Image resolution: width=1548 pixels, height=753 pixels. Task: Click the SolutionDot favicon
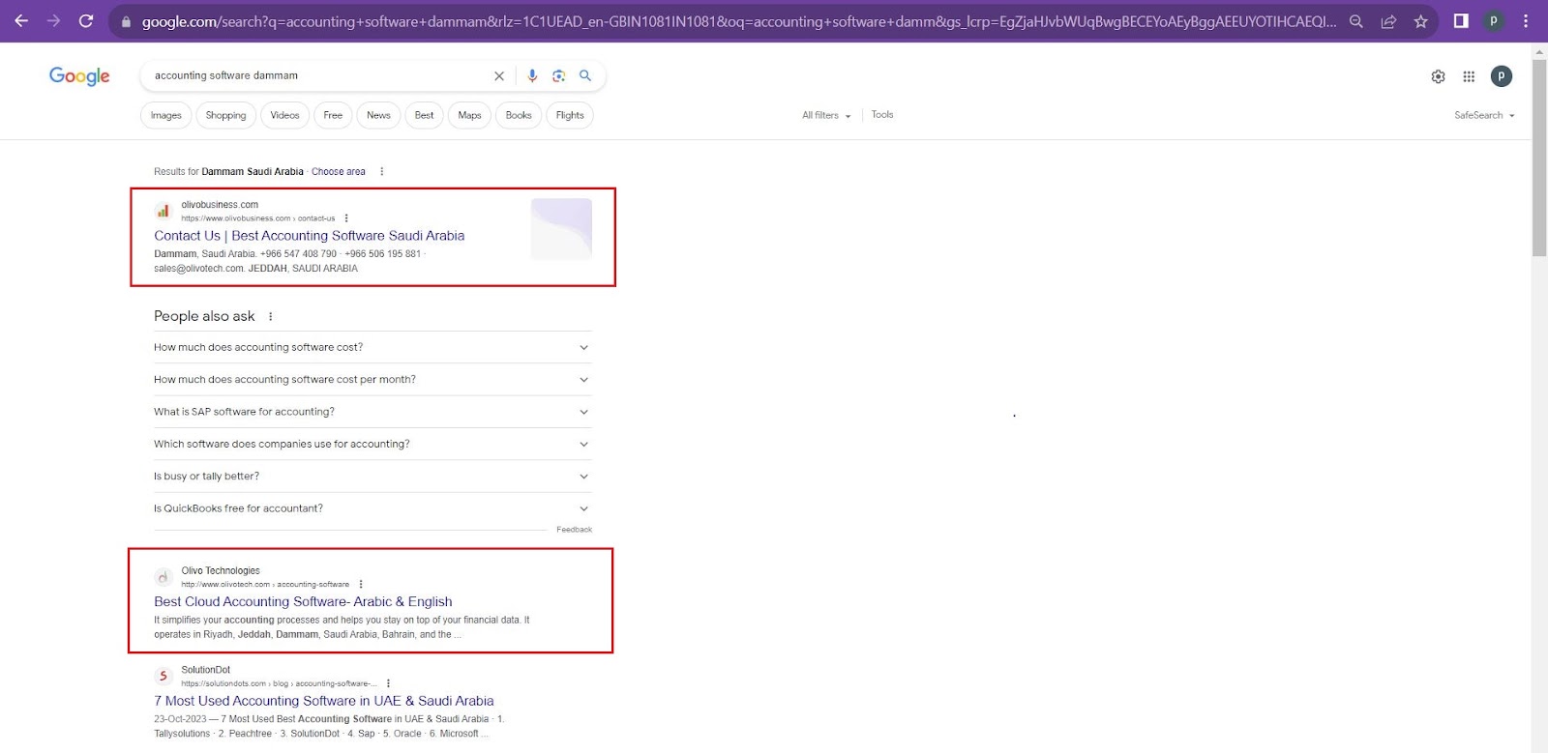pos(164,676)
